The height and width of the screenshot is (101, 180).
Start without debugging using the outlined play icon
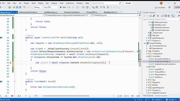coord(69,7)
